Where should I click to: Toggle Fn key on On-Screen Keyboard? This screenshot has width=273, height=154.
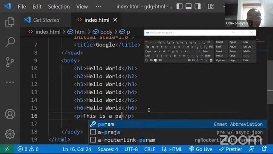point(147,60)
